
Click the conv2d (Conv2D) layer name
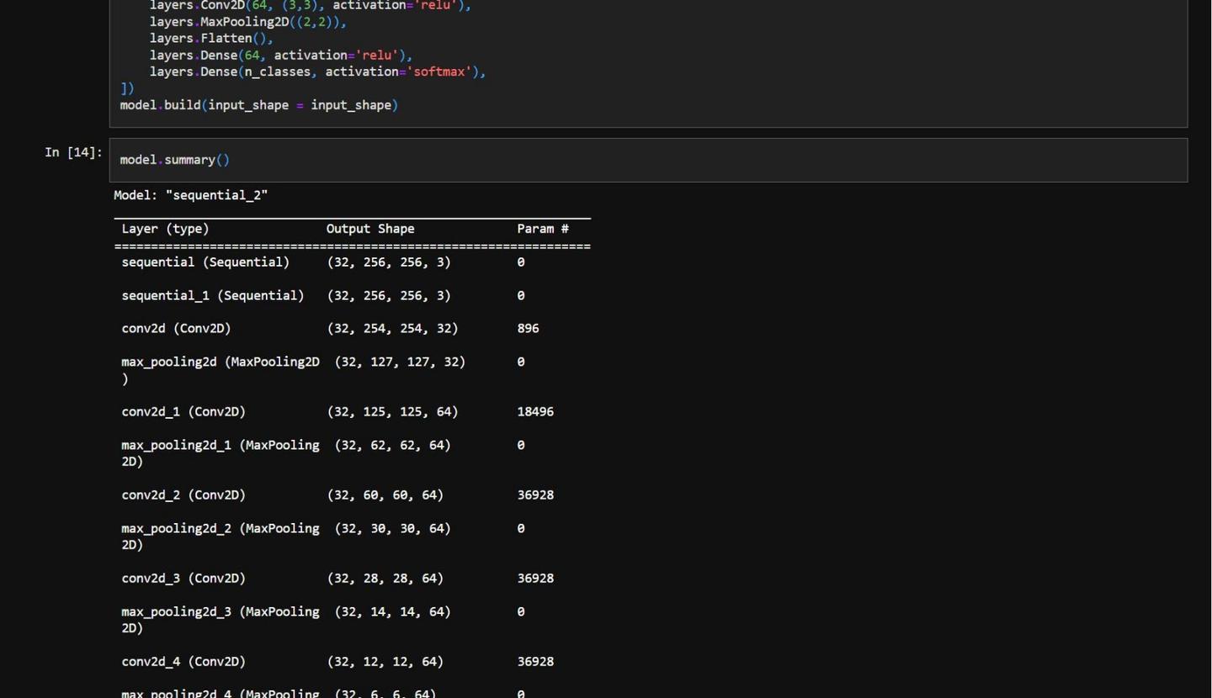tap(176, 329)
